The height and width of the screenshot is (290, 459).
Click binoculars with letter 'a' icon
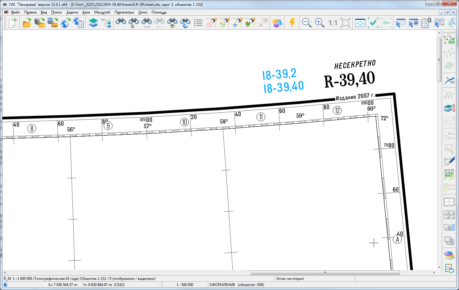point(134,23)
